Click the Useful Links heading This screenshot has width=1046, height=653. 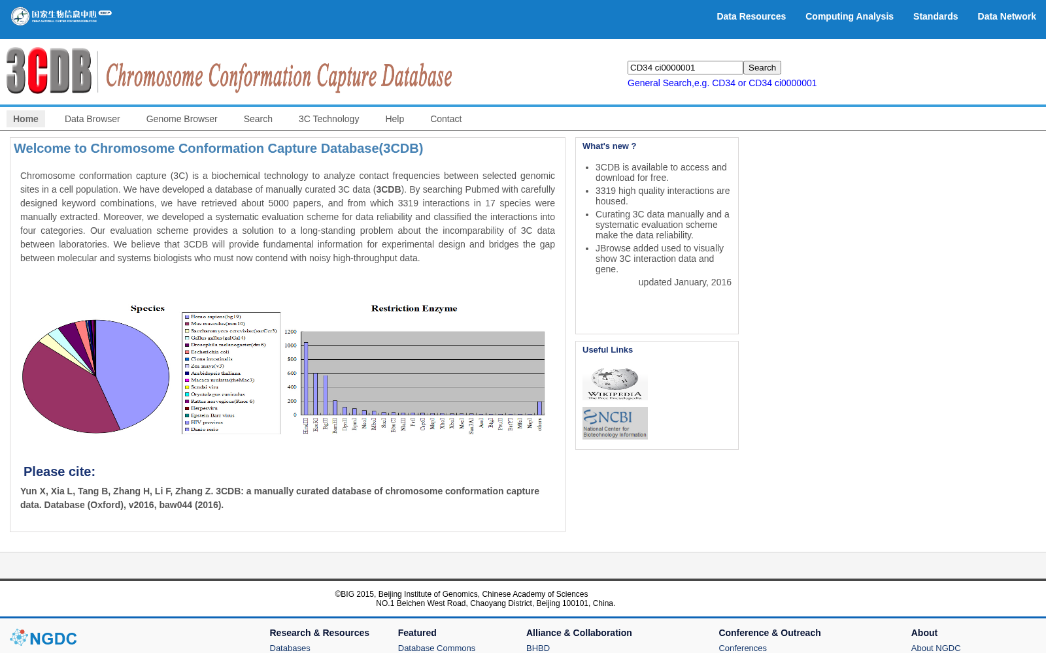(x=607, y=350)
